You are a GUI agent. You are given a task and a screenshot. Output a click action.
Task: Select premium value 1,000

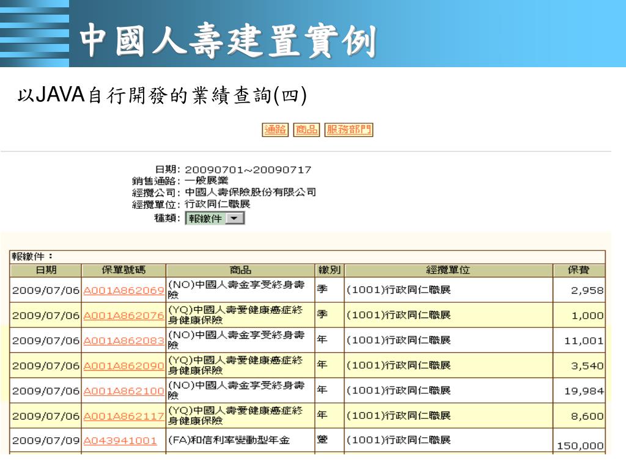point(587,316)
